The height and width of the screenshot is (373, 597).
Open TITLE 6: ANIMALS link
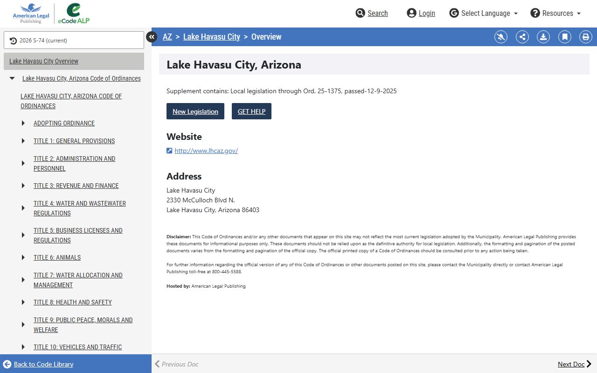57,258
